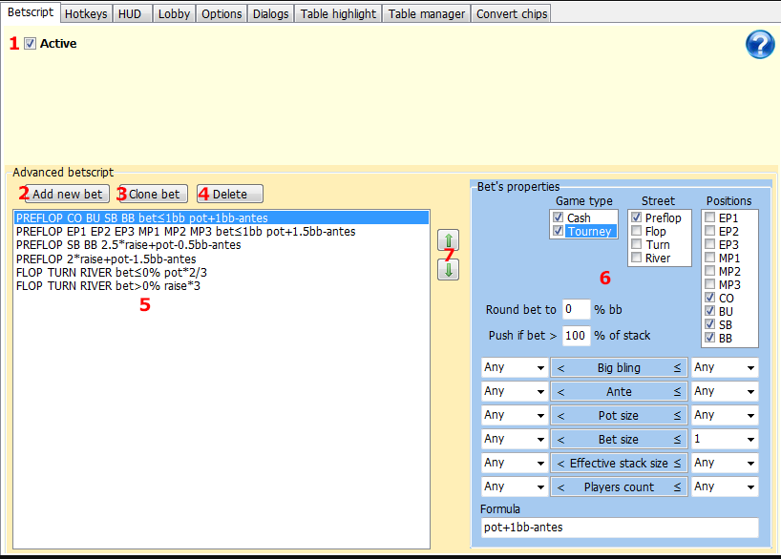Check the EP2 position checkbox
The width and height of the screenshot is (781, 559).
(x=710, y=231)
